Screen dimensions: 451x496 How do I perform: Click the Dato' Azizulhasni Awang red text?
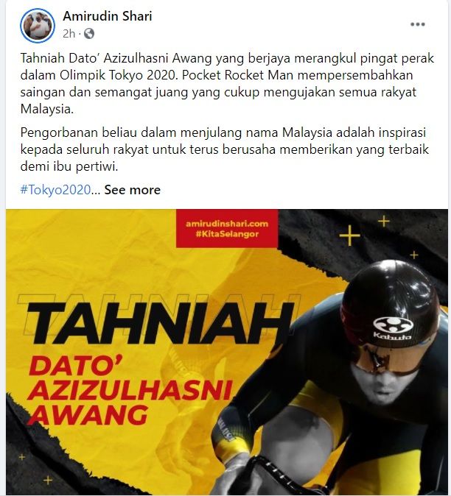130,391
